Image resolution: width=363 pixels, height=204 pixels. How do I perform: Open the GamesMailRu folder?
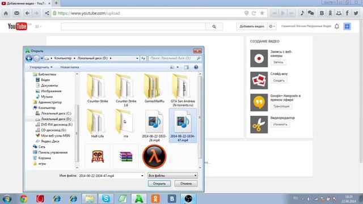[x=154, y=88]
